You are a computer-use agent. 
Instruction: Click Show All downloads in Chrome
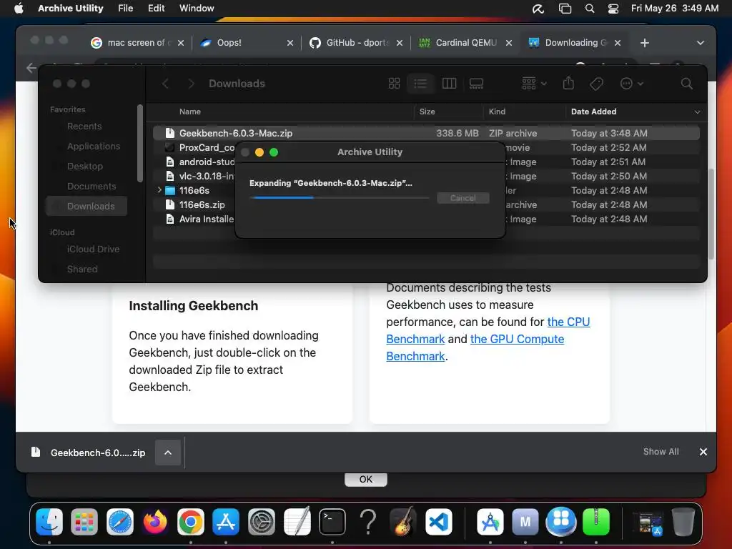coord(661,452)
